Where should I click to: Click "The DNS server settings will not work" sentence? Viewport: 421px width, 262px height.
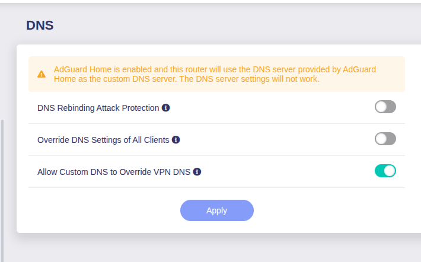tap(250, 79)
